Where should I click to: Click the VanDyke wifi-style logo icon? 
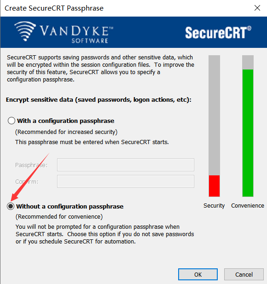click(x=25, y=31)
